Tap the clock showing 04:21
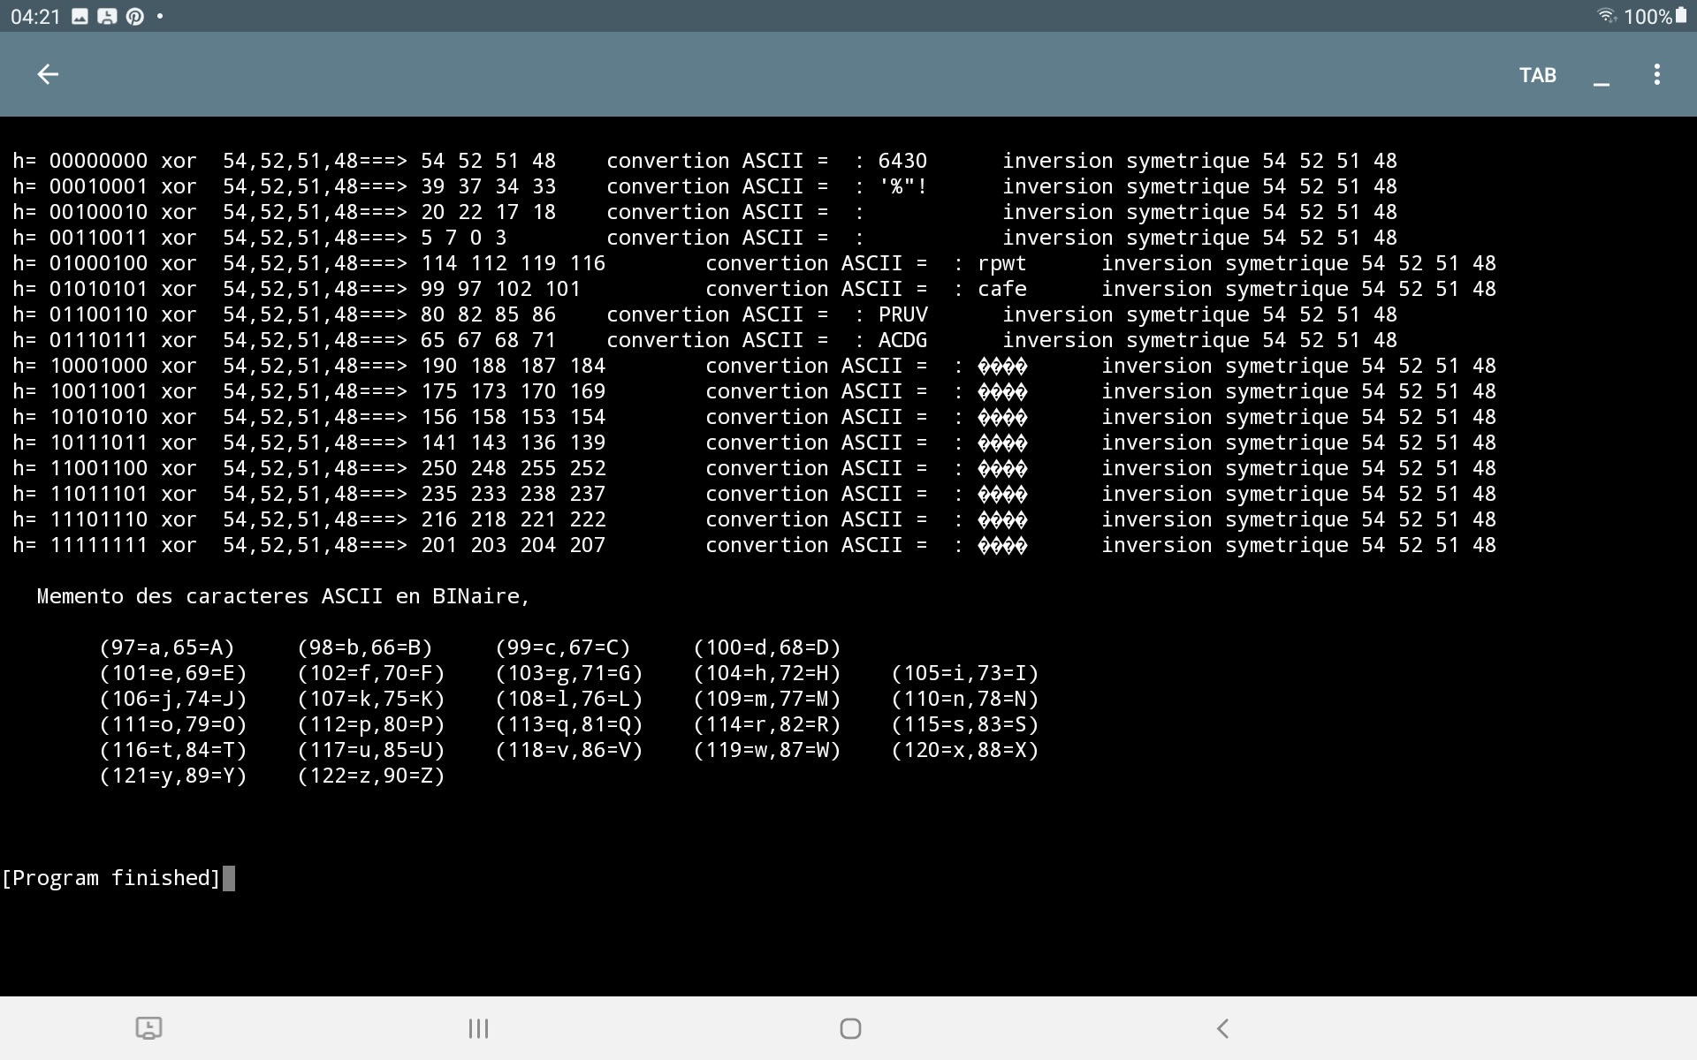The width and height of the screenshot is (1697, 1060). [35, 17]
